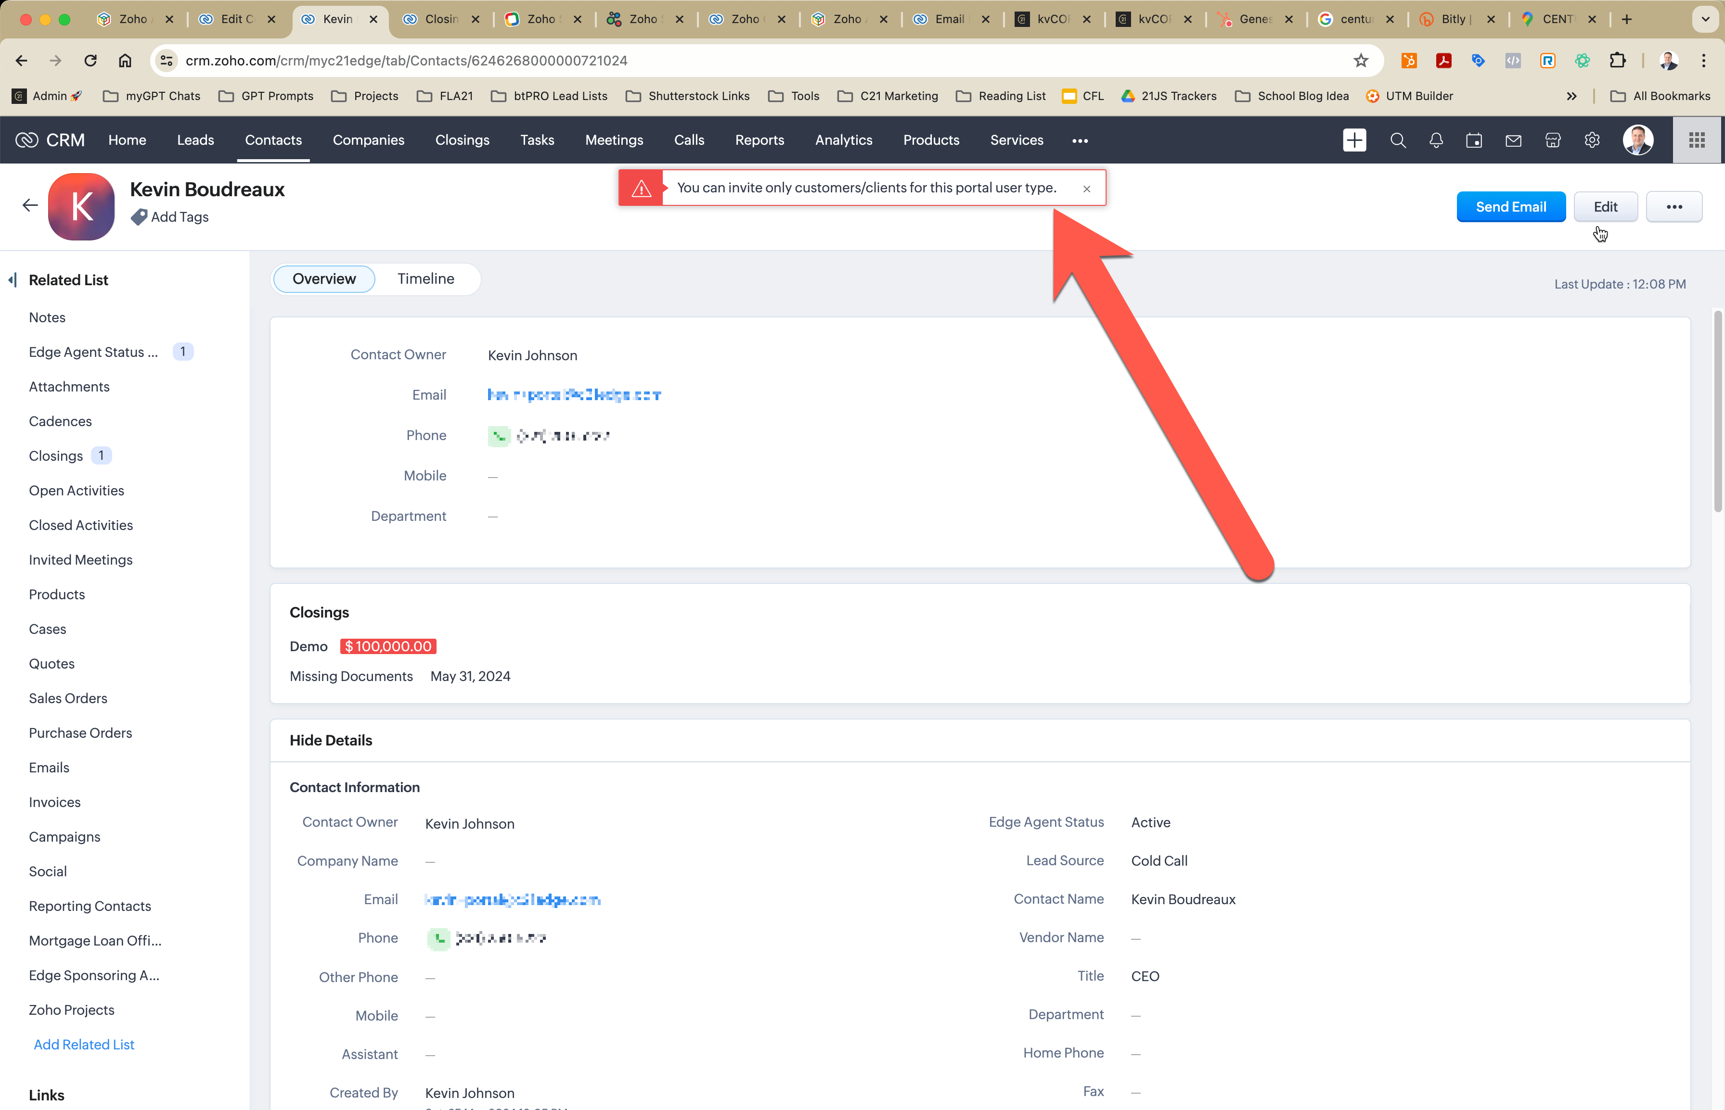Image resolution: width=1725 pixels, height=1110 pixels.
Task: Expand more modules ellipsis in nav bar
Action: pos(1080,140)
